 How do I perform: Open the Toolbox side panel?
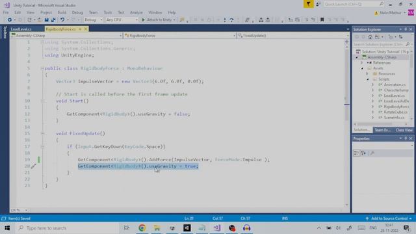(x=5, y=32)
